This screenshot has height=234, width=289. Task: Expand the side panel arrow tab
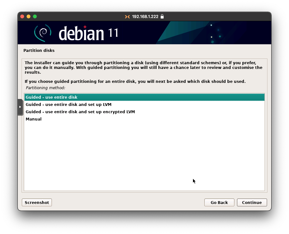20,107
